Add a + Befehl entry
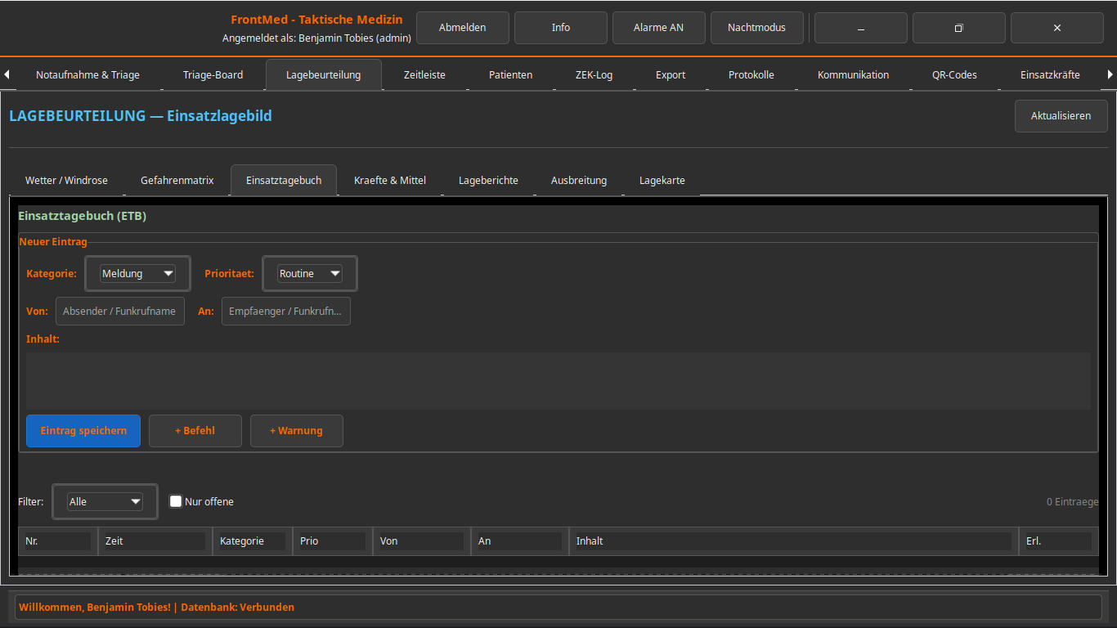 (195, 431)
